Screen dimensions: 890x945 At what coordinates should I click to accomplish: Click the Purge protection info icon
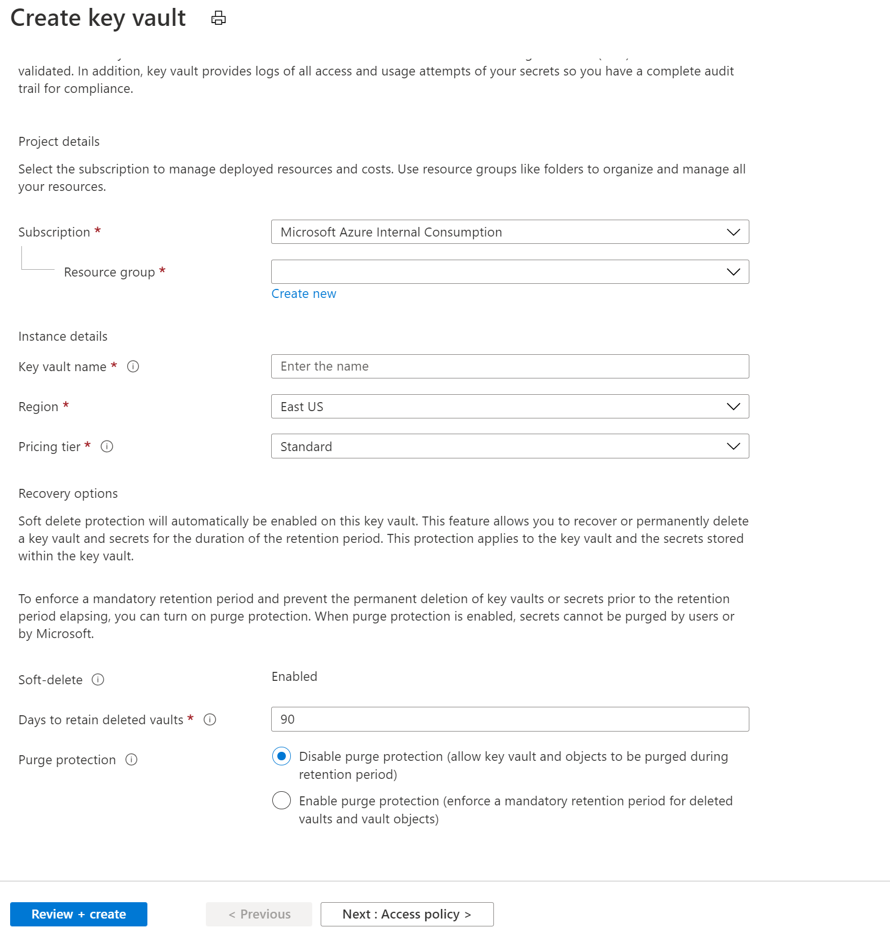point(131,760)
